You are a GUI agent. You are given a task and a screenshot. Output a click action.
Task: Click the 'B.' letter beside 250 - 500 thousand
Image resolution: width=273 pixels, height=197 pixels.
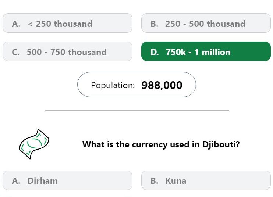pyautogui.click(x=155, y=24)
